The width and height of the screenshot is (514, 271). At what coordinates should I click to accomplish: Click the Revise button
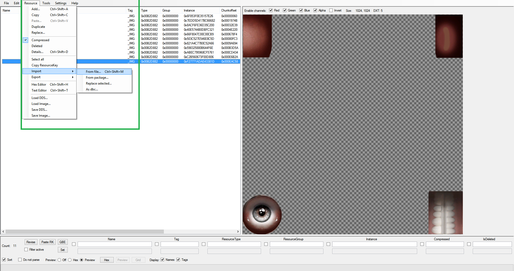pos(31,242)
